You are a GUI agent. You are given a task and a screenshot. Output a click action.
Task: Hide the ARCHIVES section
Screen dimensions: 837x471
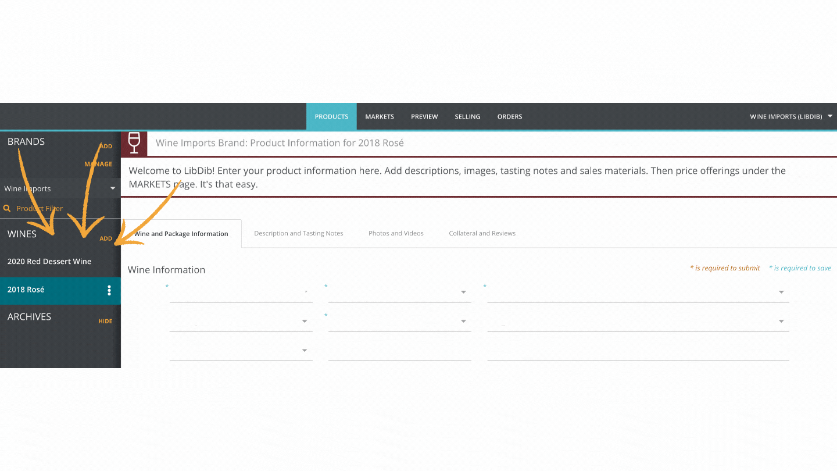coord(105,320)
